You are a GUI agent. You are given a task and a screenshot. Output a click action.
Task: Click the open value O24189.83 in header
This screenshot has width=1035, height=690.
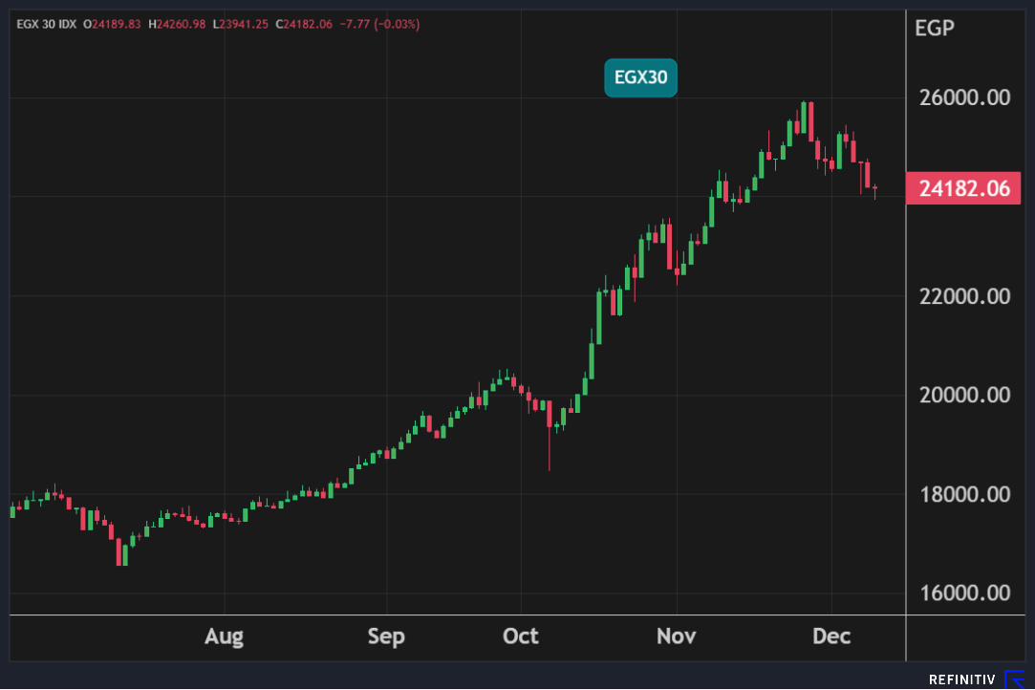coord(111,23)
